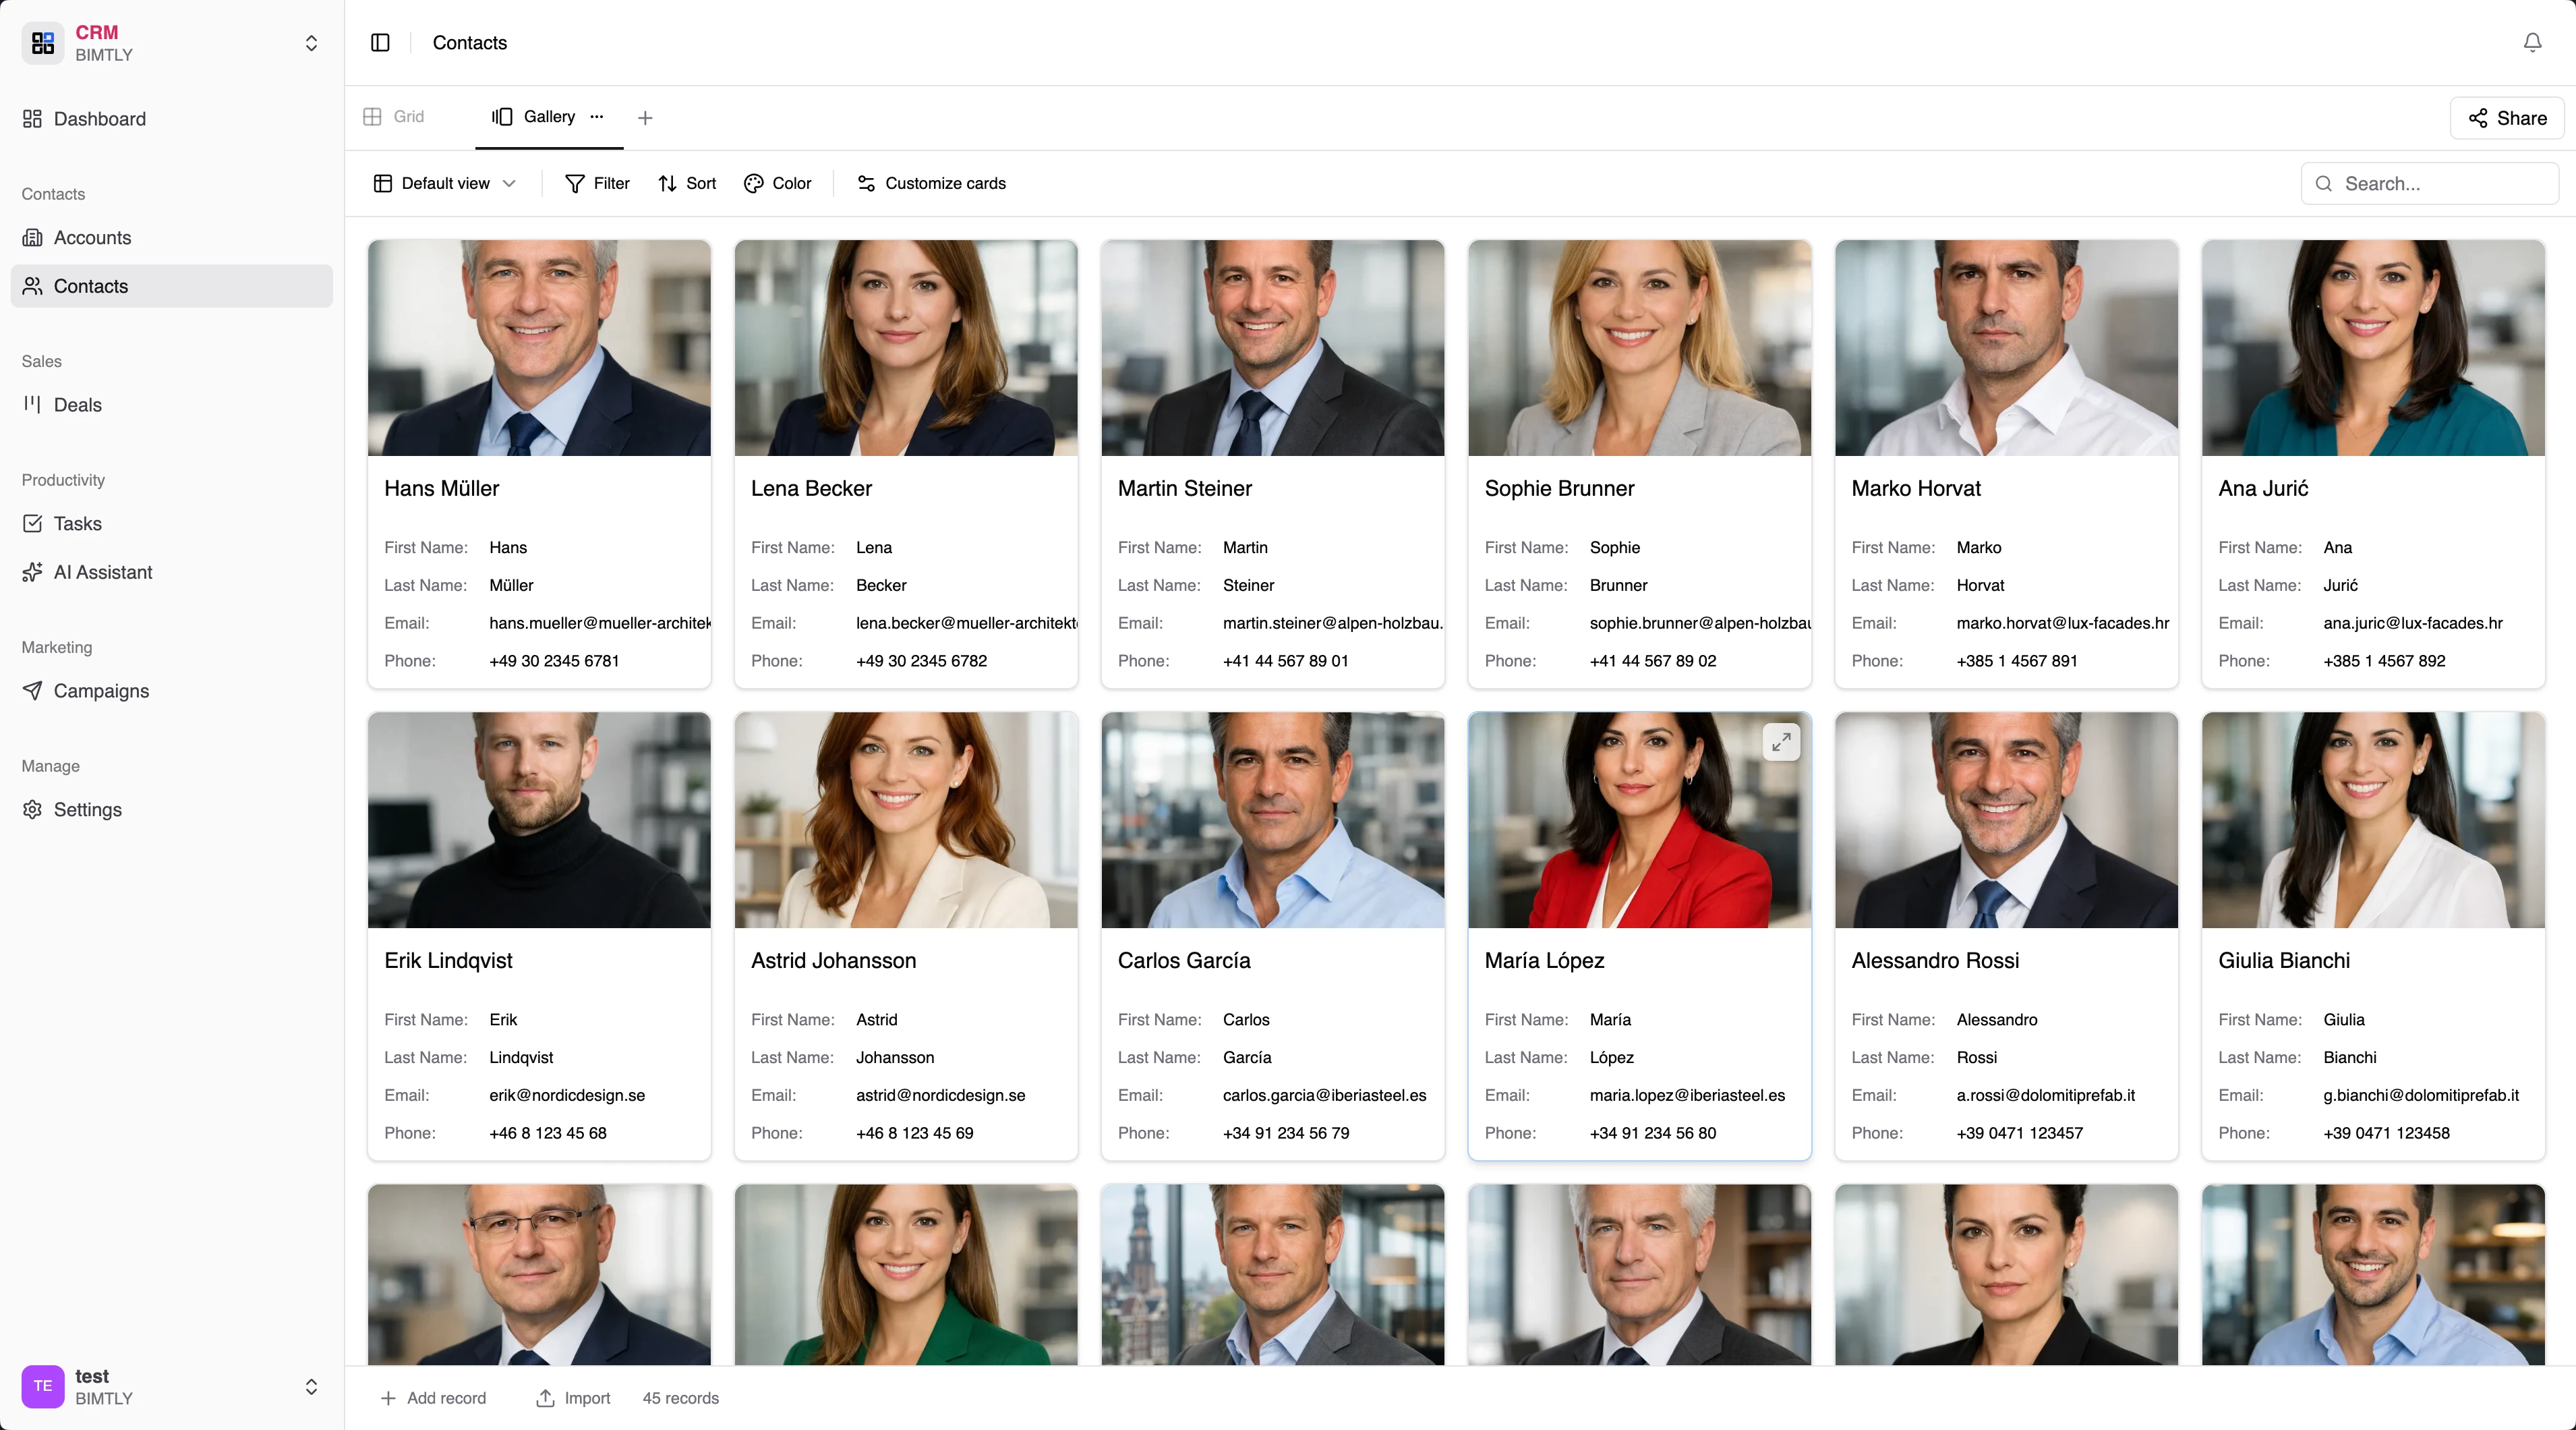The image size is (2576, 1430).
Task: Click the Share button
Action: tap(2506, 118)
